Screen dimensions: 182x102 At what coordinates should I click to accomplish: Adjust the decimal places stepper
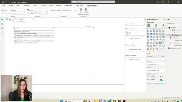click(47, 13)
